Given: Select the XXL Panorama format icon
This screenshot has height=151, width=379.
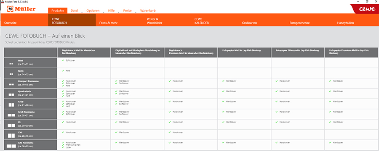Looking at the screenshot, I should (11, 146).
